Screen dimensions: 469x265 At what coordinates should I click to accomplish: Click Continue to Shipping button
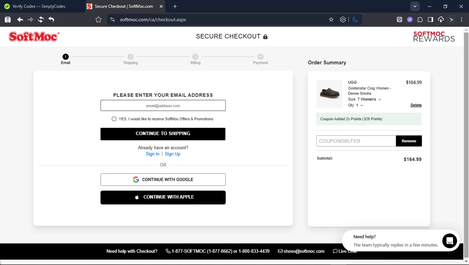(x=163, y=134)
